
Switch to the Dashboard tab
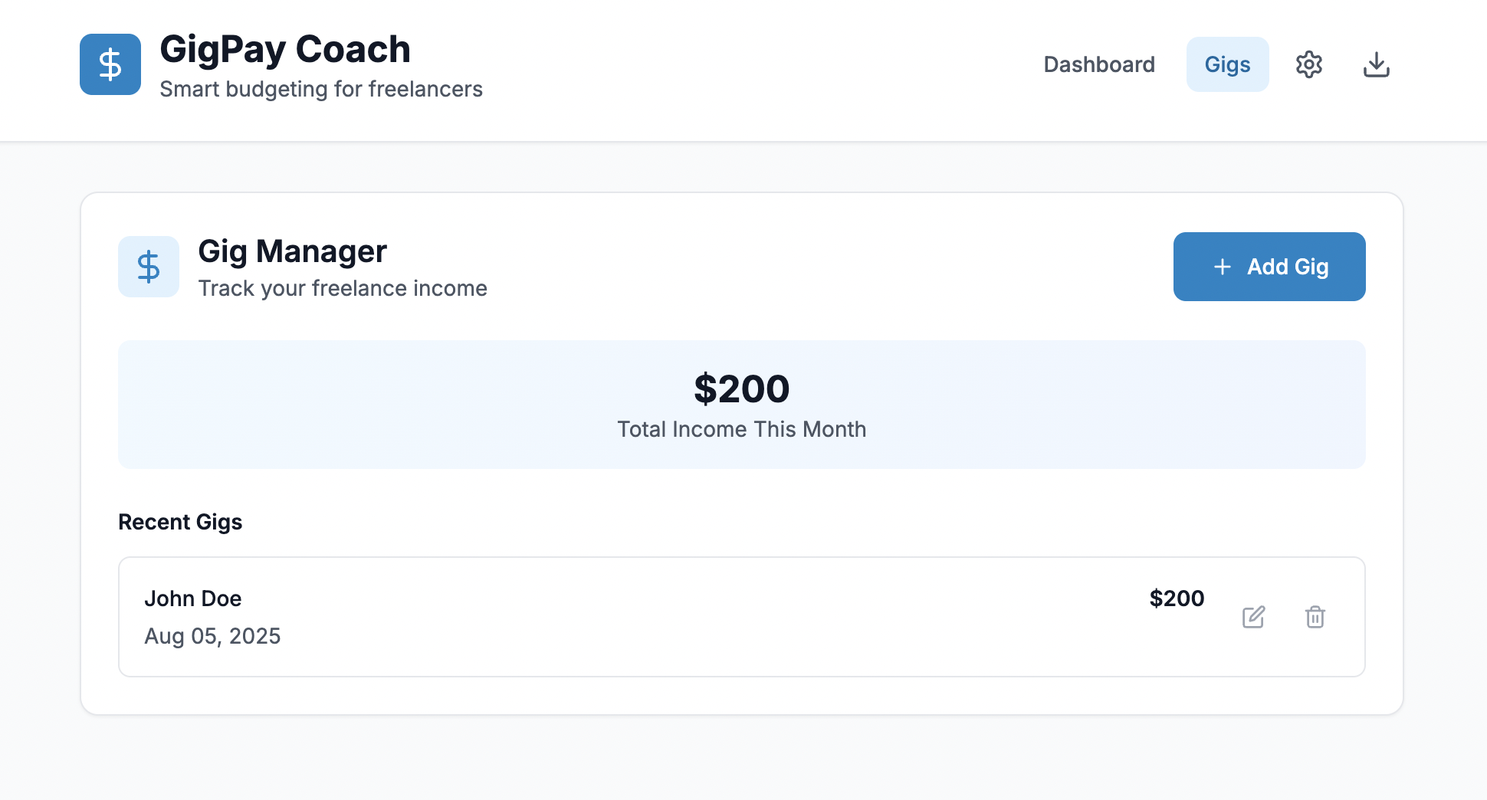(x=1099, y=64)
